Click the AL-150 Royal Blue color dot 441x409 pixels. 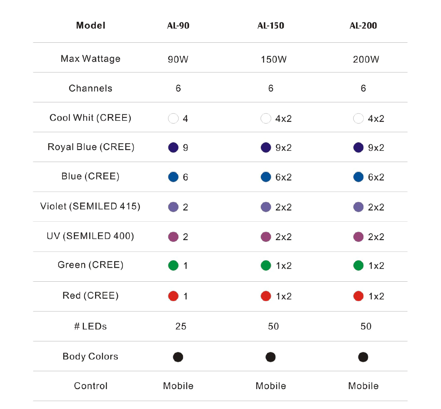click(266, 148)
